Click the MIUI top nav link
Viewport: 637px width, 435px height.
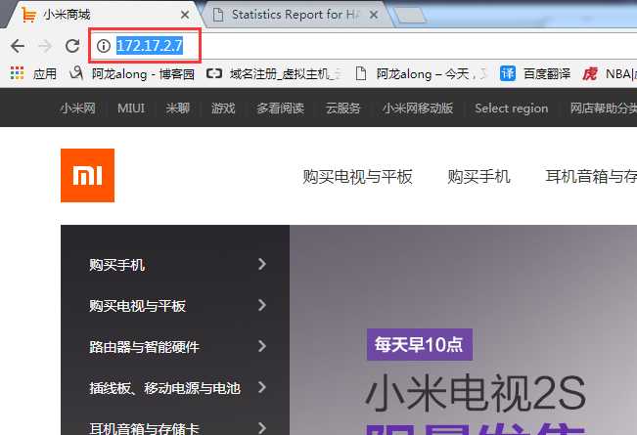[131, 108]
